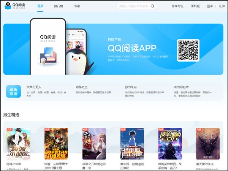Screen dimensions: 228x171
Task: Open 圣主 dragon book cover
Action: [x=208, y=144]
